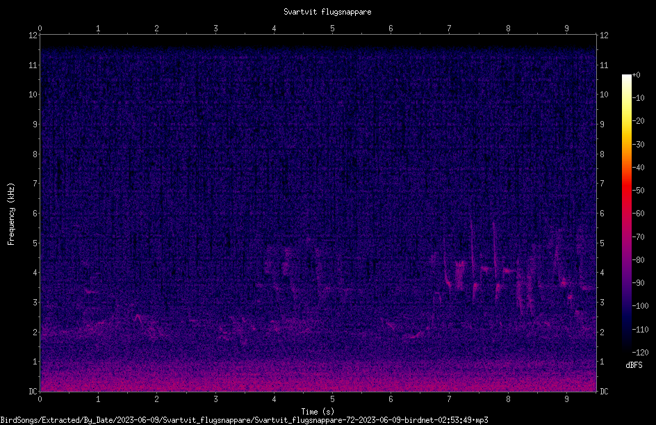The width and height of the screenshot is (656, 425).
Task: Click the '10' label on the left frequency axis
Action: pos(33,94)
